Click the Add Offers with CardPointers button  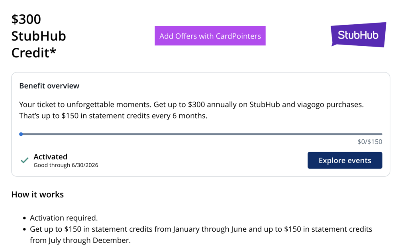(210, 36)
